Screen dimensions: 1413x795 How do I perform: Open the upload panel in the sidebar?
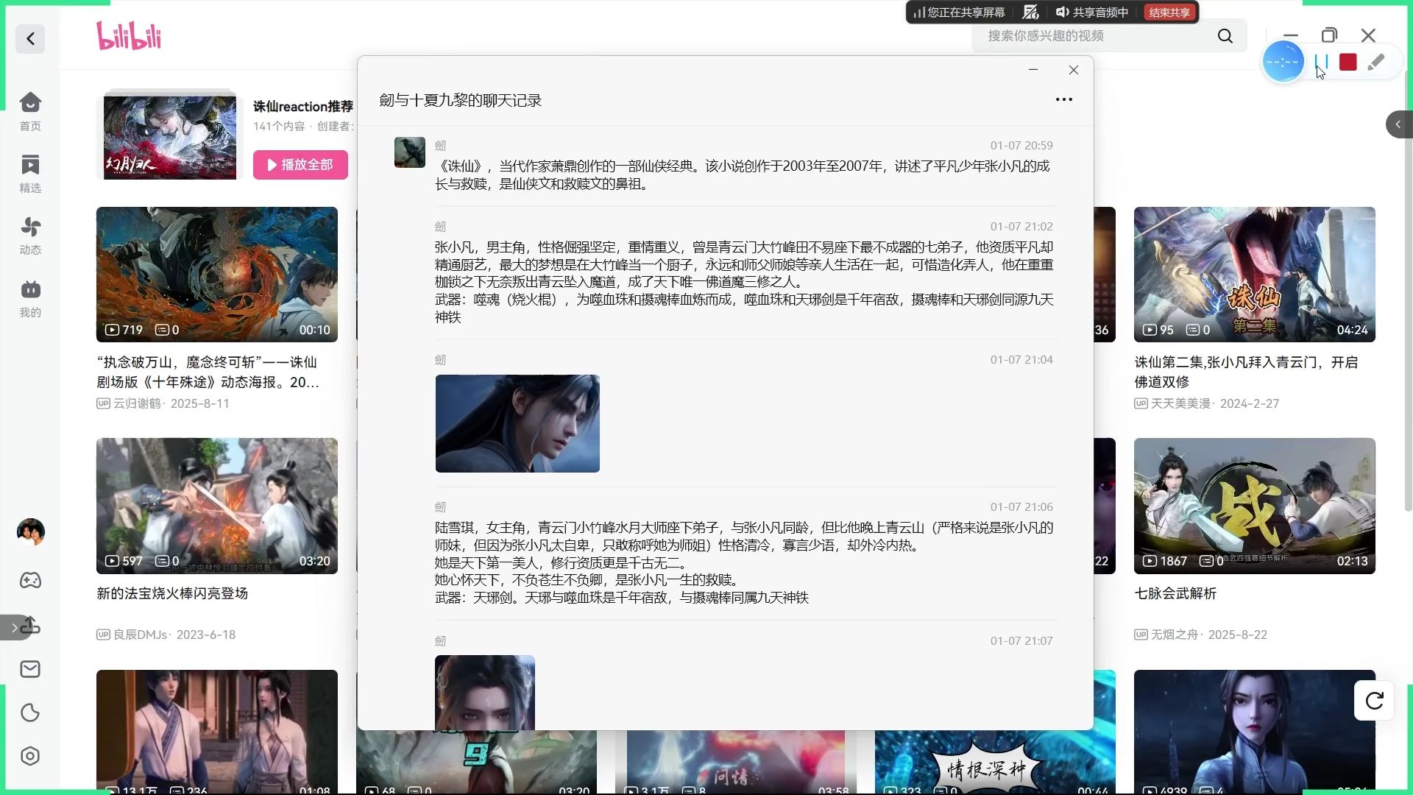(x=29, y=626)
